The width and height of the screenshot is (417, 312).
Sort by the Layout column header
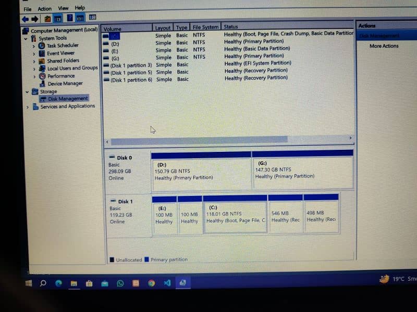(163, 28)
